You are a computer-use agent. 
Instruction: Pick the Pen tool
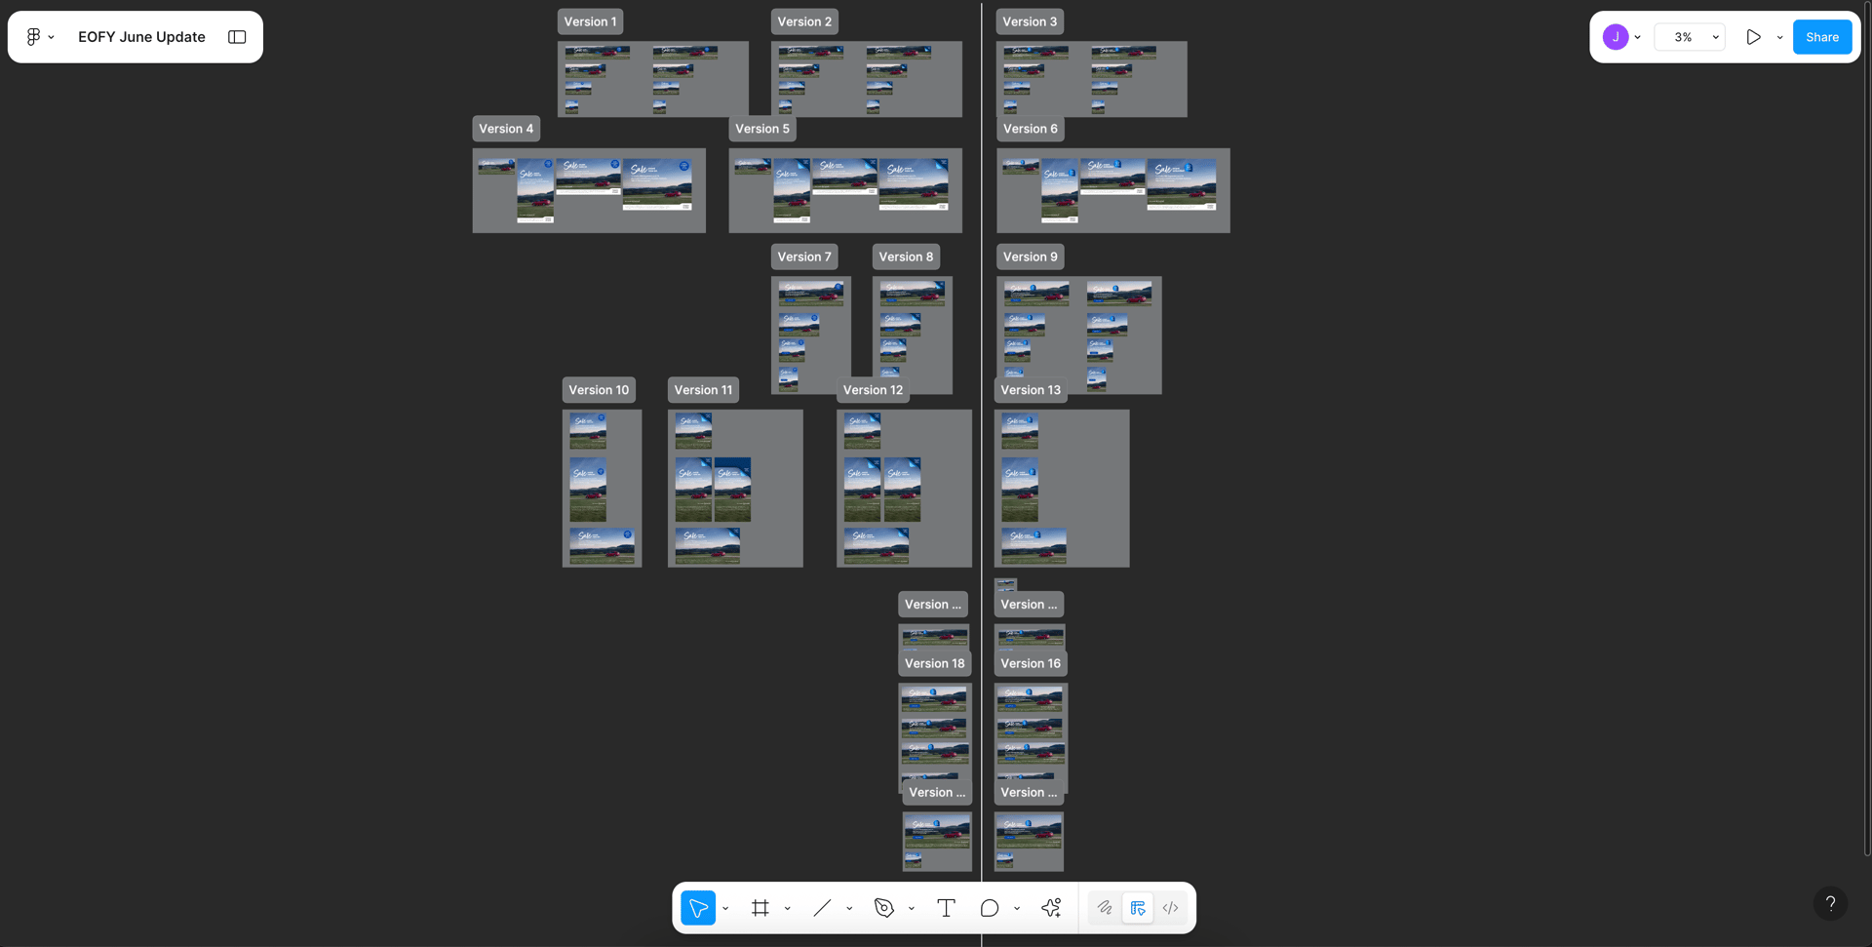pos(884,908)
